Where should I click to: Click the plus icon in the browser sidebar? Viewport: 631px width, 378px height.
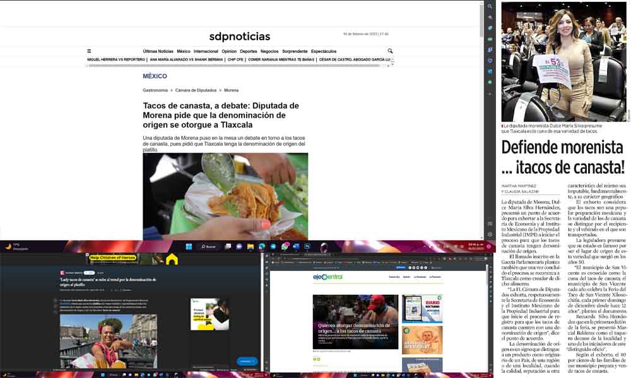point(490,93)
